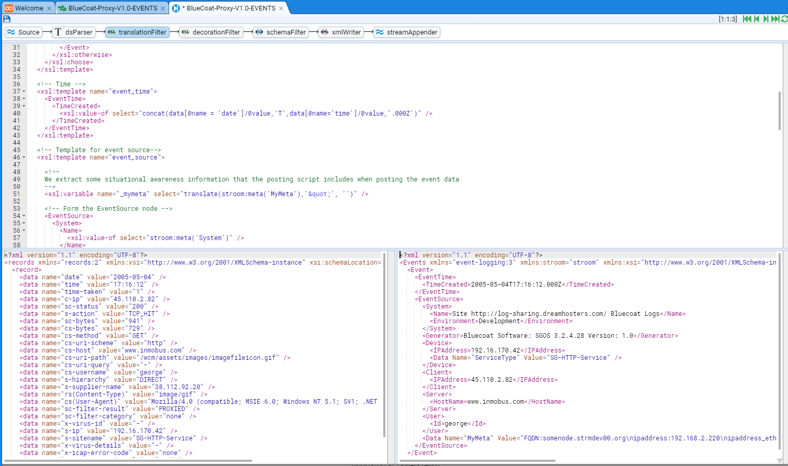Select the streamAppender pipeline element

(406, 32)
